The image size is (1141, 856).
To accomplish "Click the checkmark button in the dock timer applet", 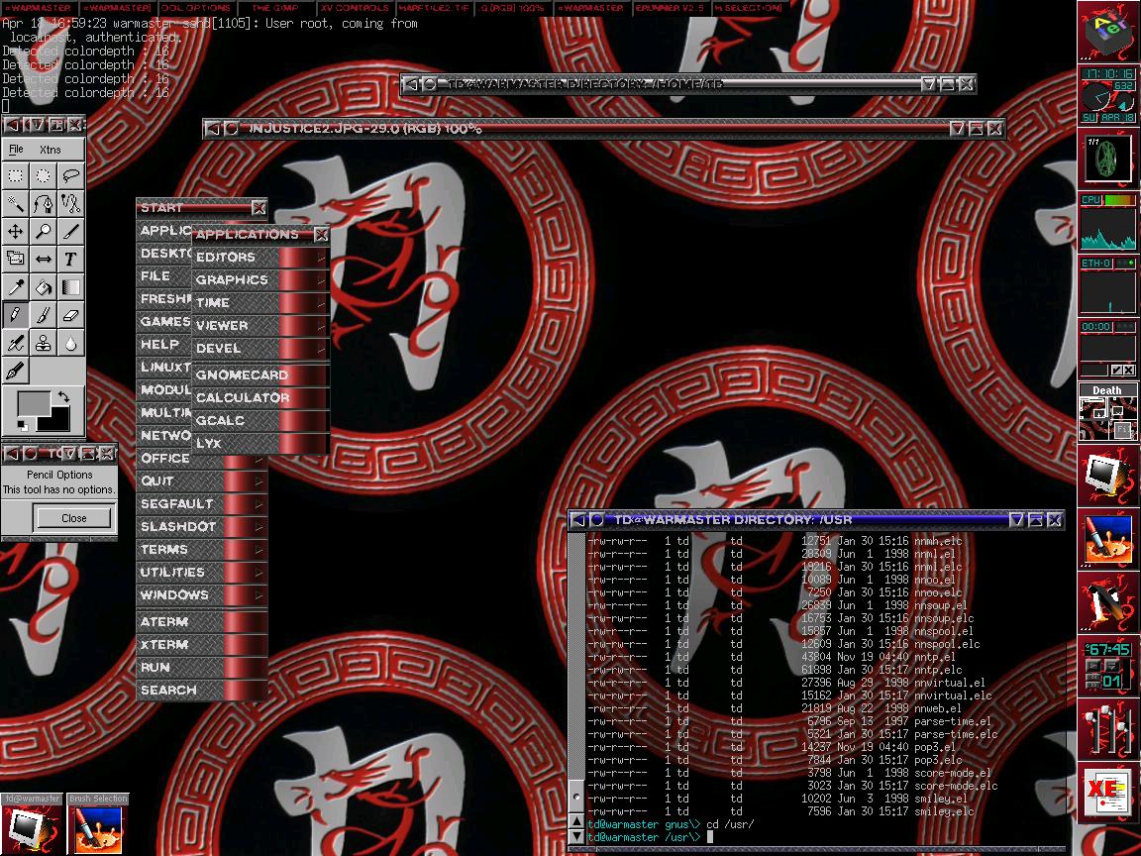I will (x=1116, y=371).
